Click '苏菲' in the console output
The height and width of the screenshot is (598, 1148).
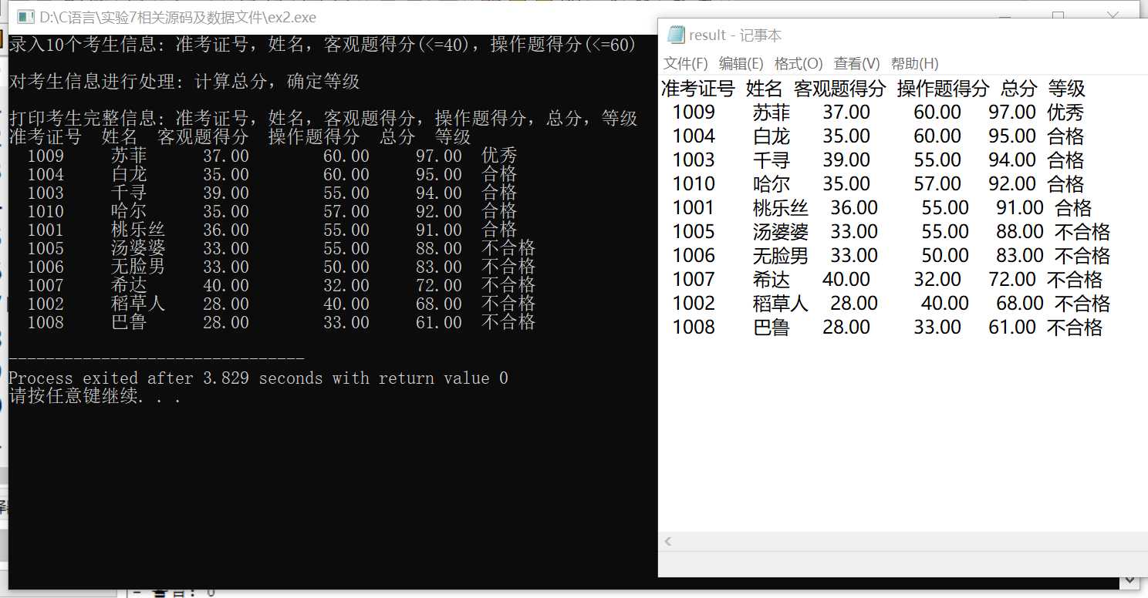click(129, 156)
